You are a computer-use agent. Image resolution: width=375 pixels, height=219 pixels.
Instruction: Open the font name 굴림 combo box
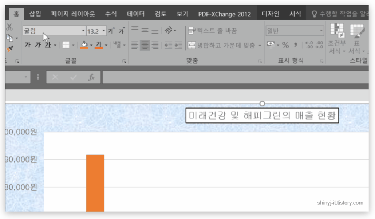tap(54, 31)
